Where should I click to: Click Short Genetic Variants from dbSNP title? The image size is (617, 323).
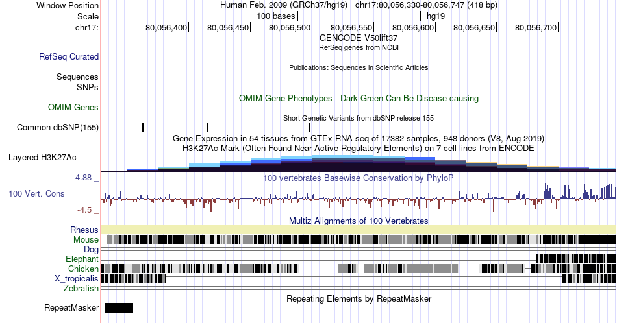[x=359, y=118]
